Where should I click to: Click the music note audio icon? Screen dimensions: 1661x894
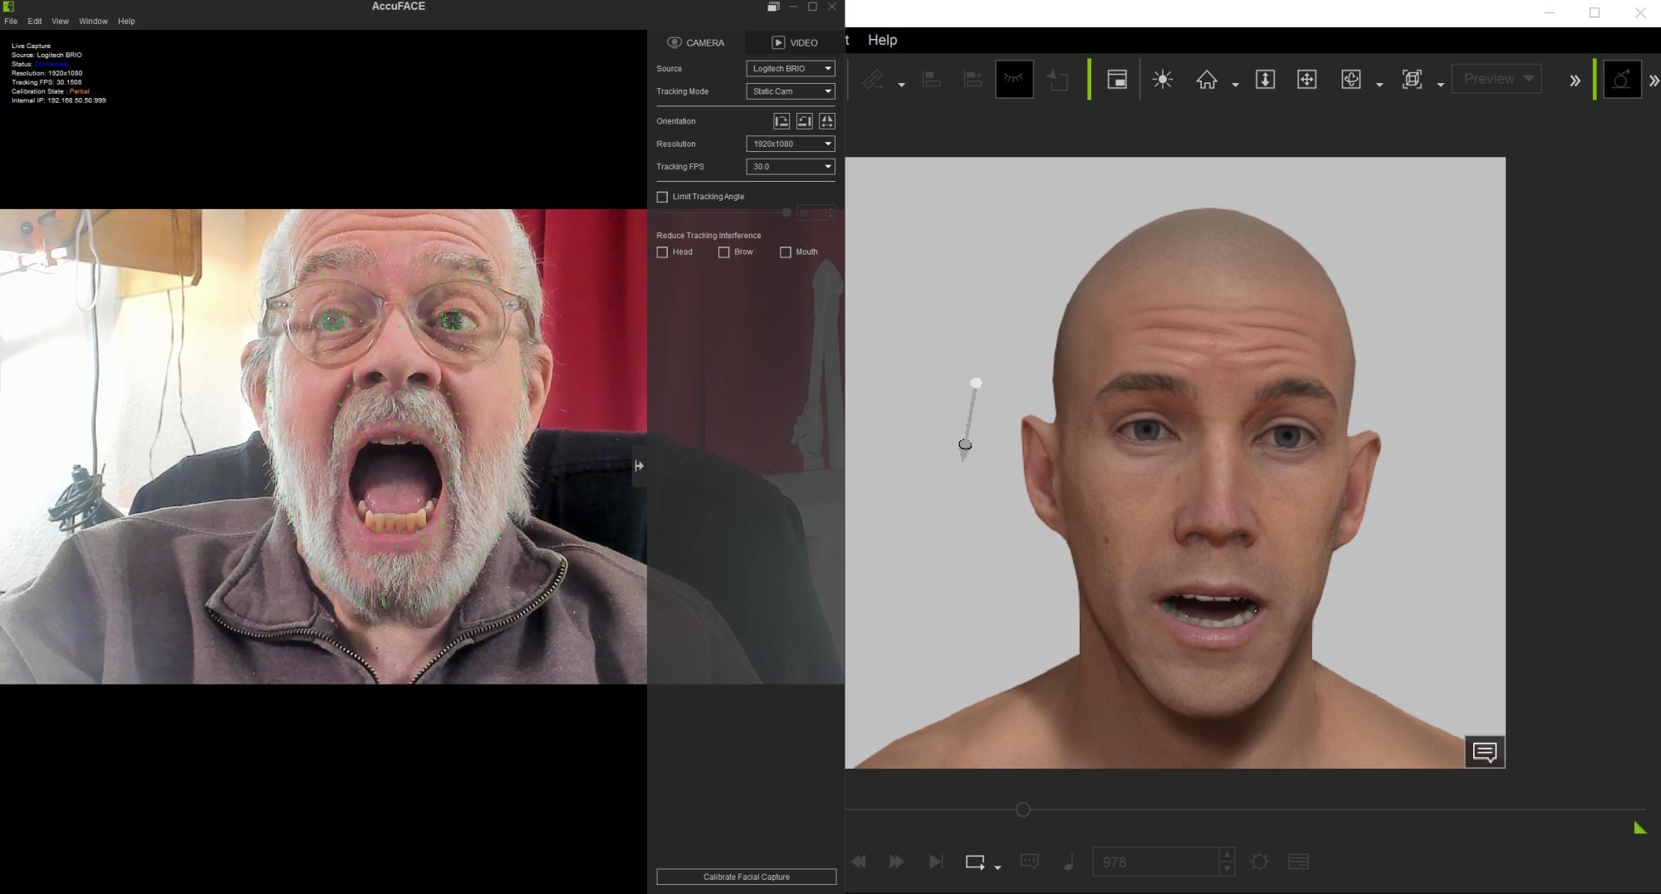pyautogui.click(x=1069, y=862)
